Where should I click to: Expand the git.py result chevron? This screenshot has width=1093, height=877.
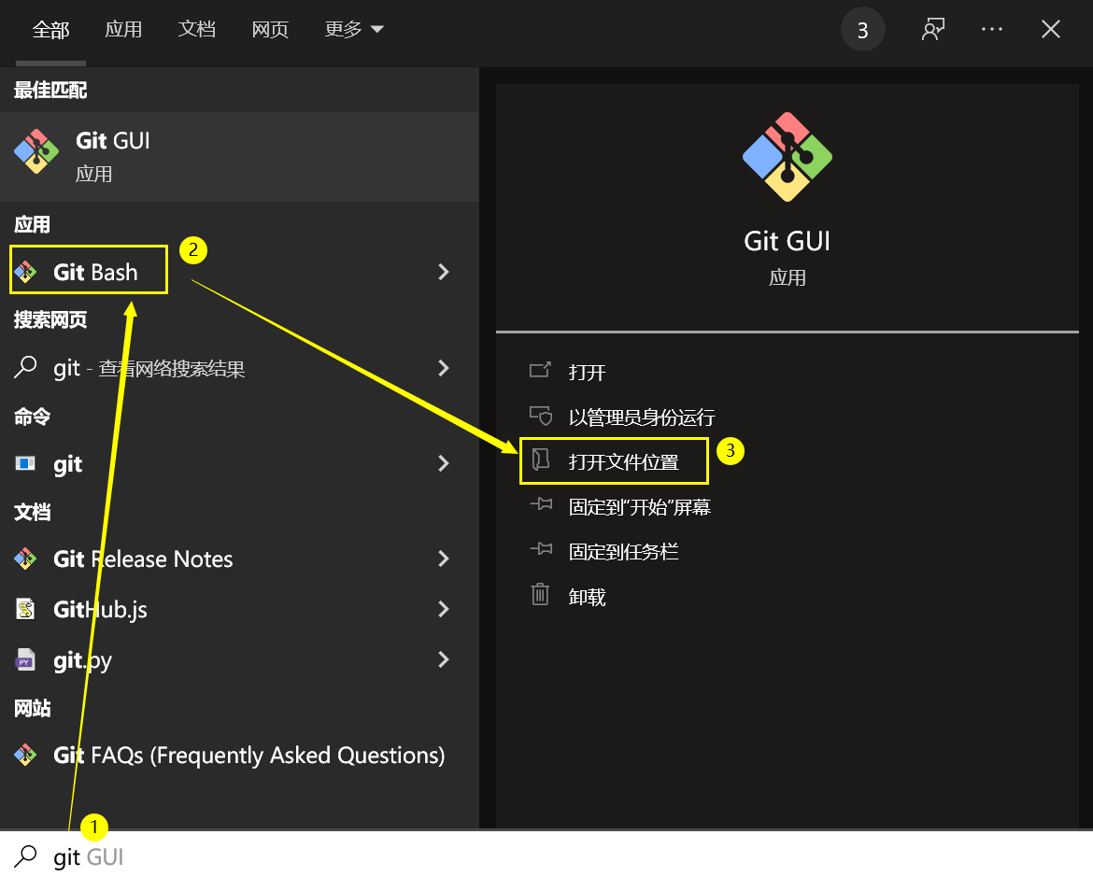pos(444,659)
